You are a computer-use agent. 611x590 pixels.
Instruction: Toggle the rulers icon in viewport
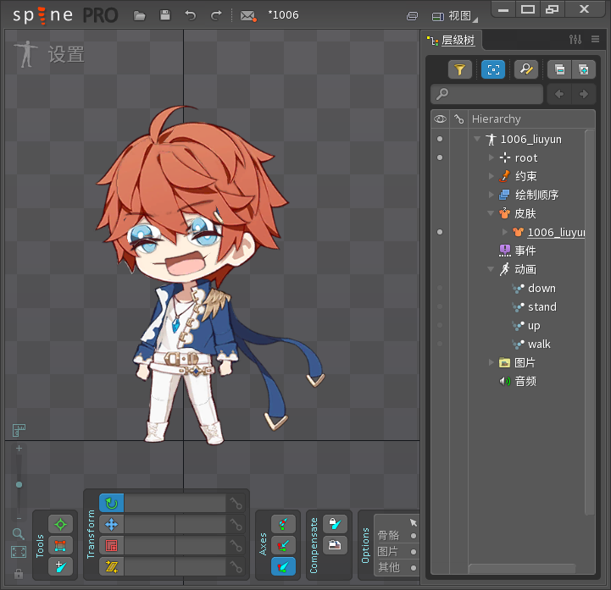[x=19, y=430]
